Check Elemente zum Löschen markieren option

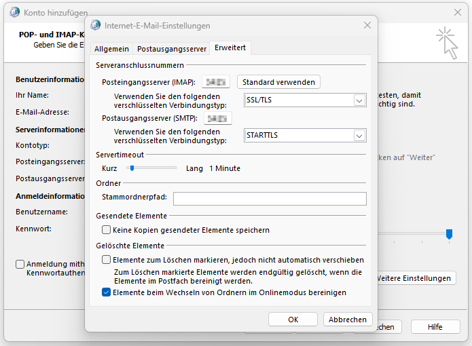pos(106,260)
